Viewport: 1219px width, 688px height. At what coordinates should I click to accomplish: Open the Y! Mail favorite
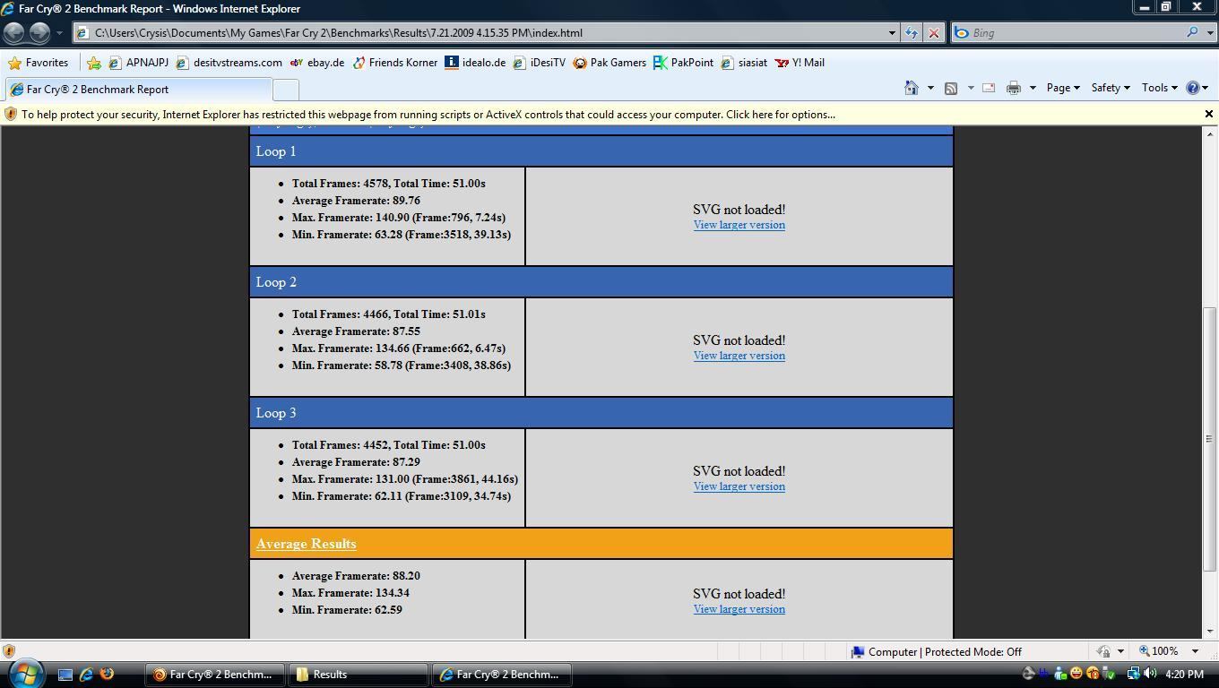(x=800, y=63)
